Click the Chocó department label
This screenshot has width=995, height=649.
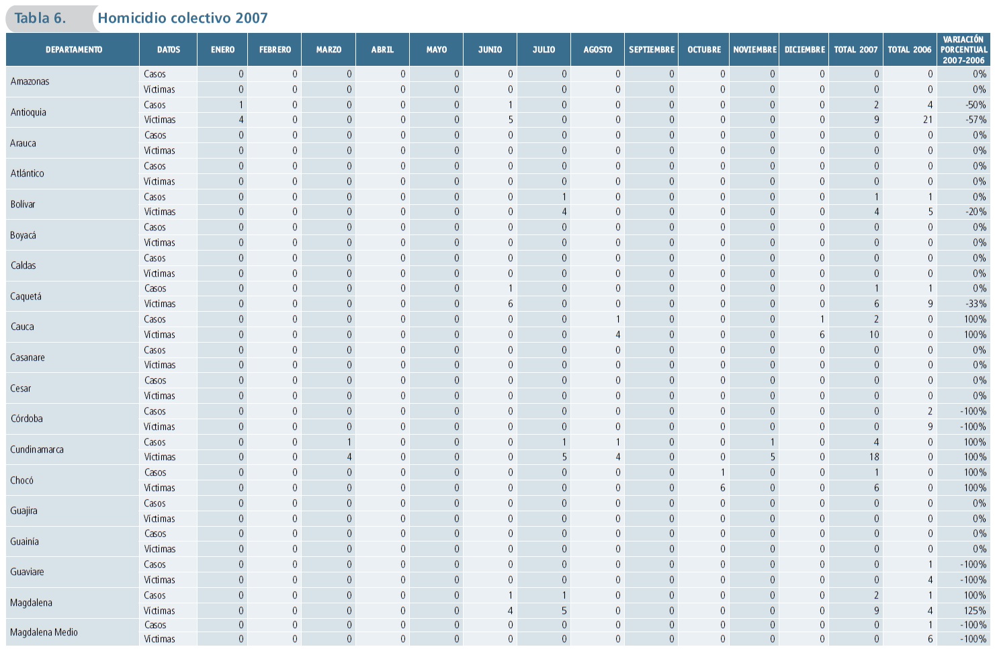point(21,480)
